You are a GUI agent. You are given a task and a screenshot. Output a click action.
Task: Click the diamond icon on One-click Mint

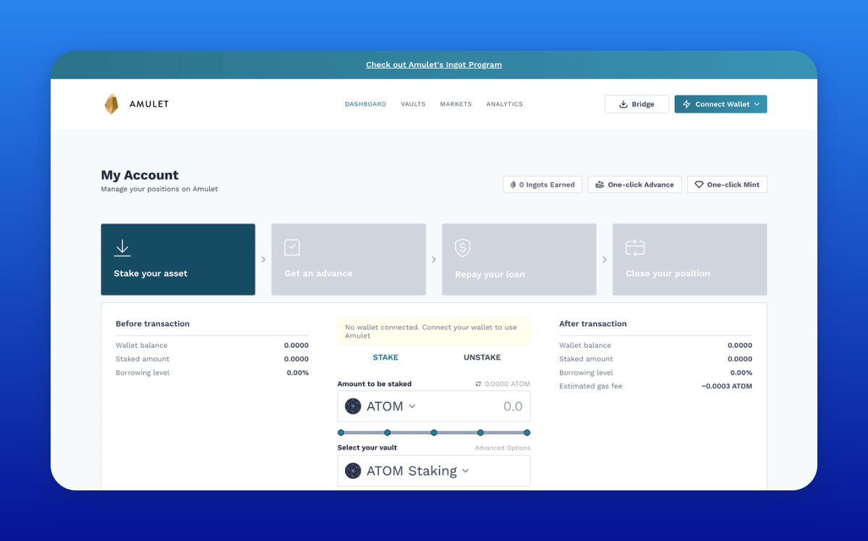(x=699, y=184)
